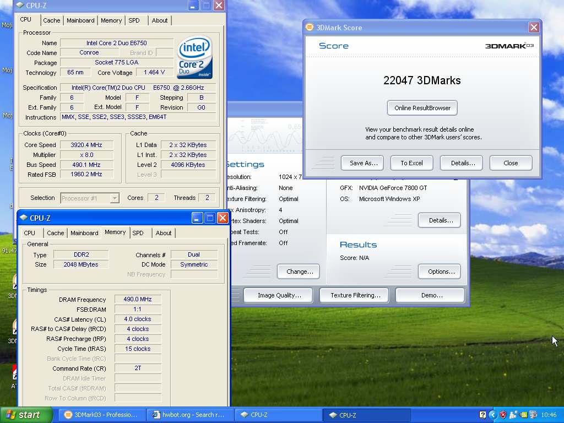Click the Core Speed value 3920.4 MHz
The height and width of the screenshot is (423, 564).
(x=86, y=145)
